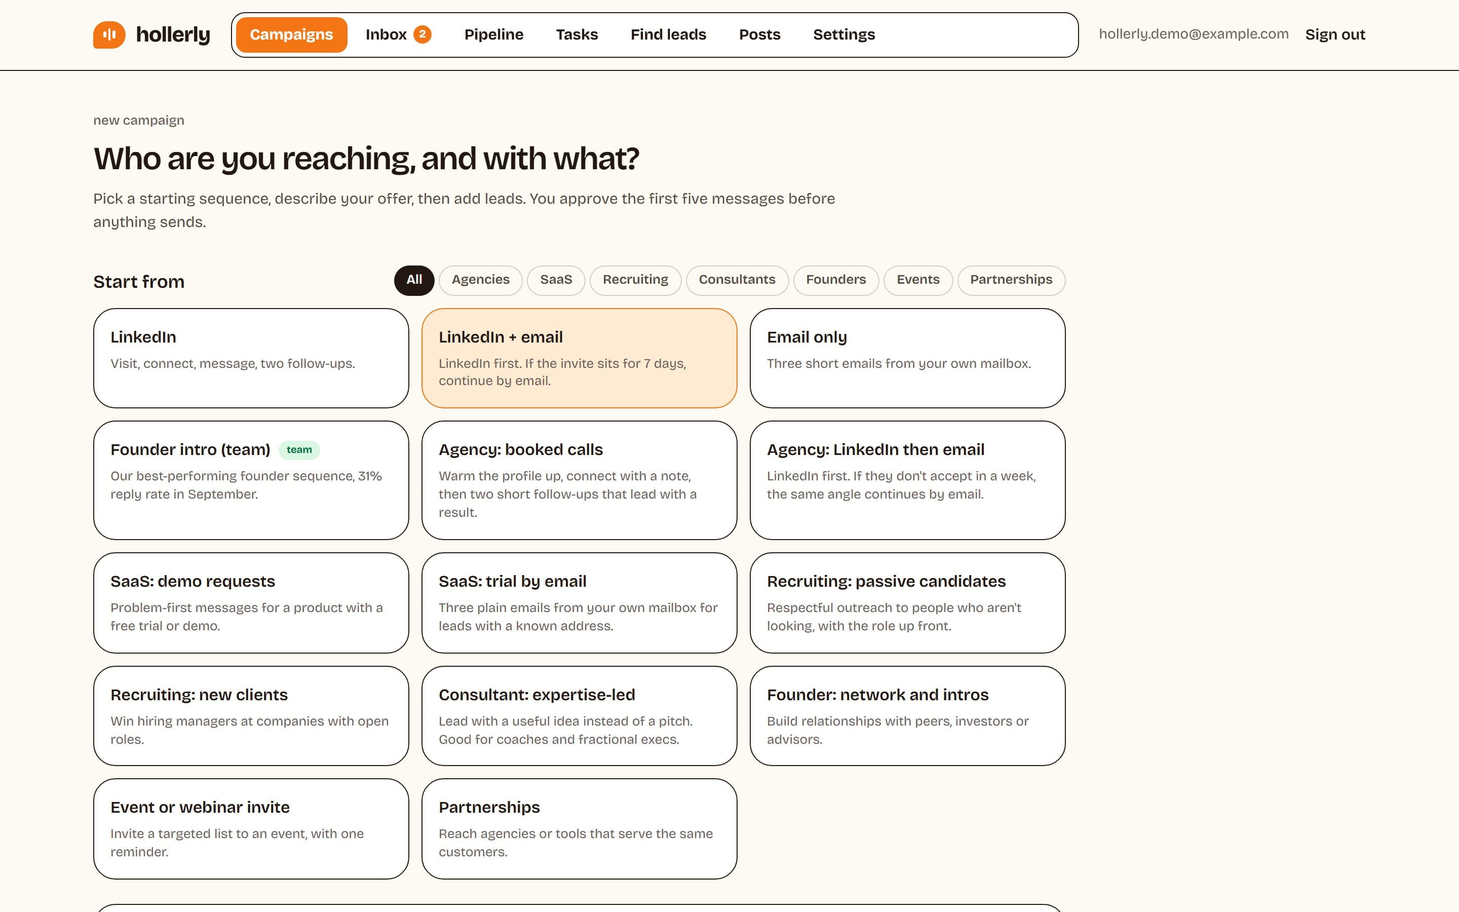Choose Recruiting: new clients template
1459x912 pixels.
pyautogui.click(x=251, y=716)
